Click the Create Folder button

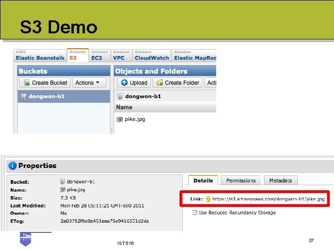[177, 83]
